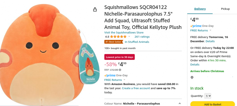Image resolution: width=237 pixels, height=106 pixels.
Task: Click Create a free account link
Action: pyautogui.click(x=136, y=88)
